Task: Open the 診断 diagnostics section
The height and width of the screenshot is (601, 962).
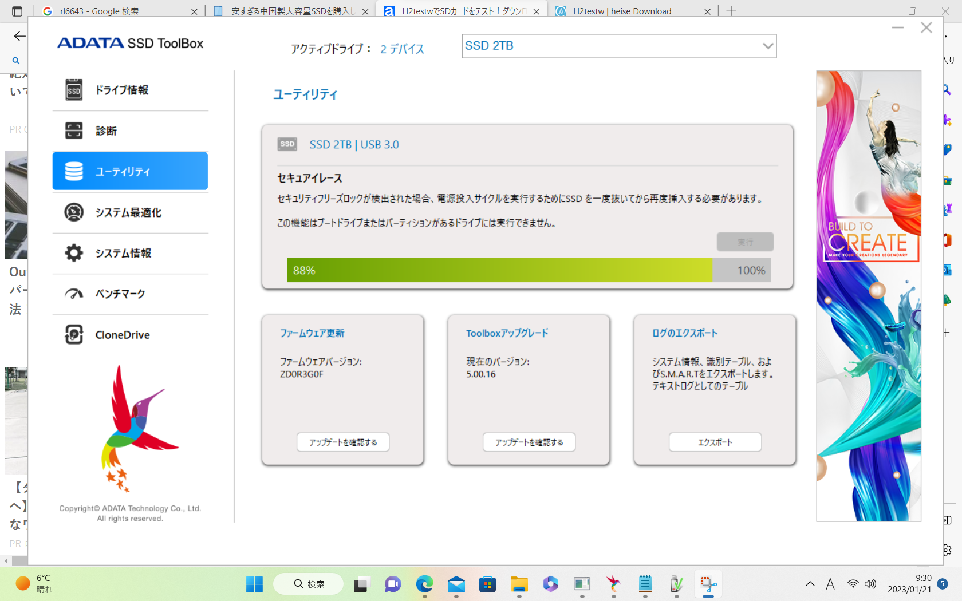Action: pyautogui.click(x=131, y=131)
